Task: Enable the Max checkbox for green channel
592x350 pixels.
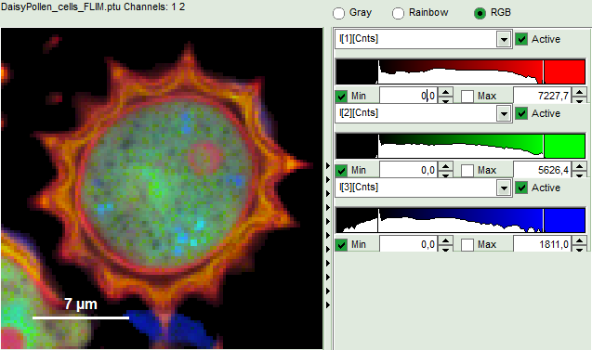Action: pos(467,171)
